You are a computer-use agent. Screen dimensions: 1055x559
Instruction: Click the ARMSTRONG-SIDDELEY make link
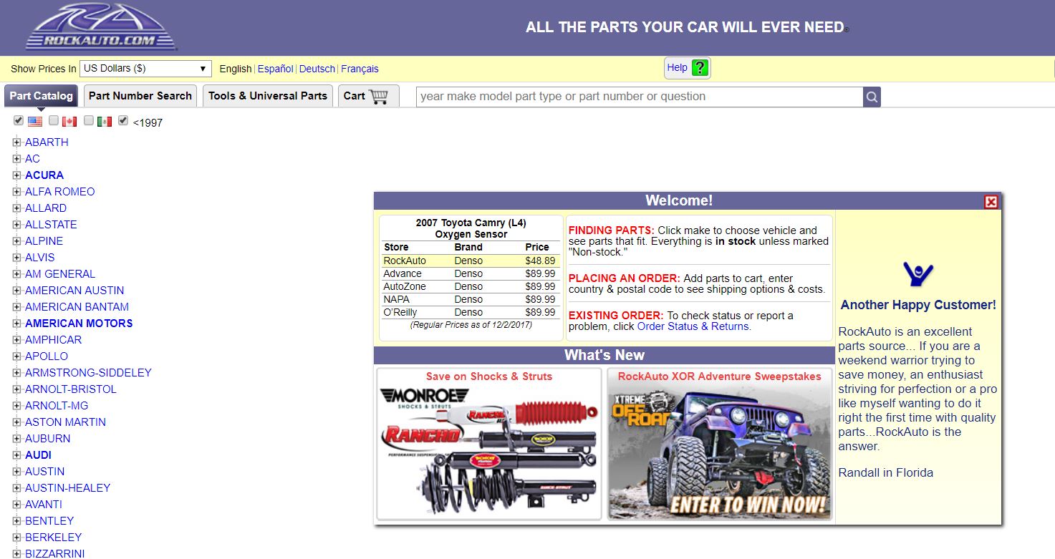88,373
